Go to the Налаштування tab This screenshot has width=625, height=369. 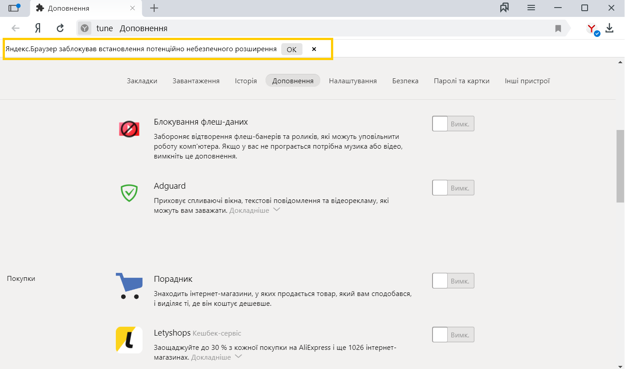(353, 81)
